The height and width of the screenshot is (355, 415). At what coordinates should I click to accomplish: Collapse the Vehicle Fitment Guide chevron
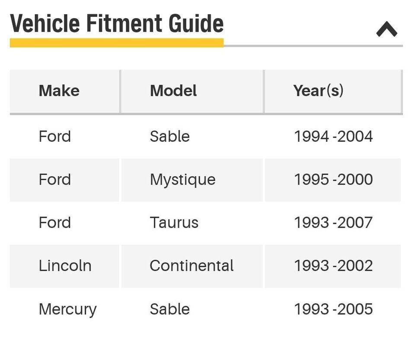[386, 29]
